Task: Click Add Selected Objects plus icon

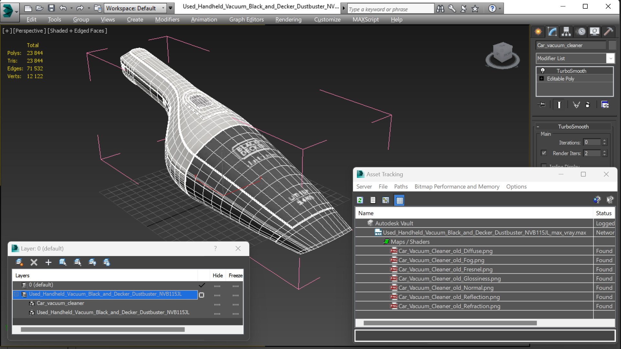Action: pos(48,262)
